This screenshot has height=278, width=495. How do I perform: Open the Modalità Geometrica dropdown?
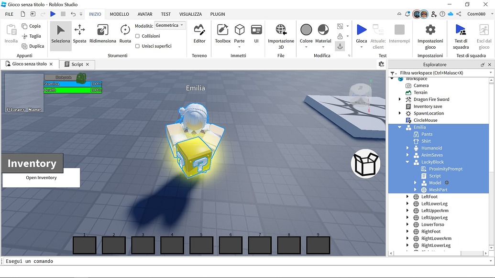(x=169, y=26)
